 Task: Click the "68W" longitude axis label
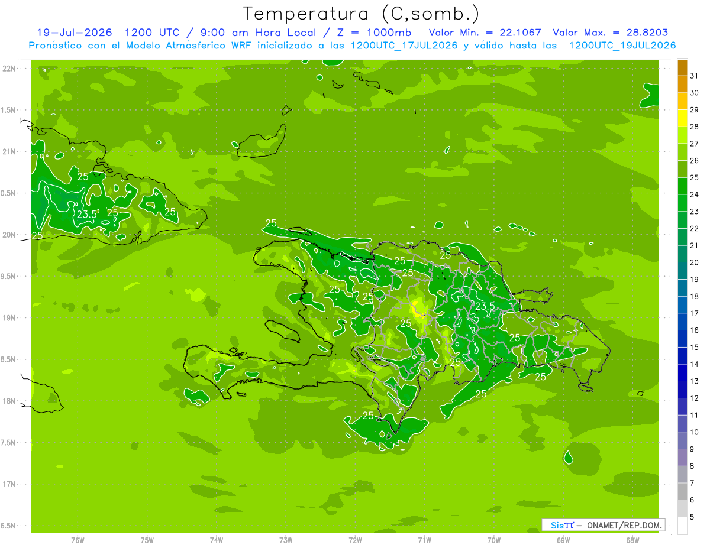click(x=632, y=540)
